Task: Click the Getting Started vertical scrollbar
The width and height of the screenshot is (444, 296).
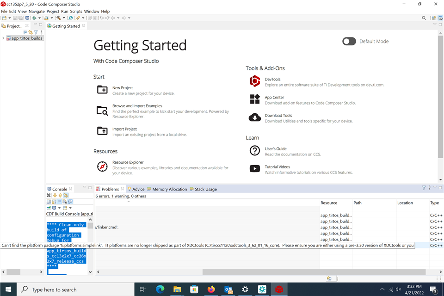Action: [440, 96]
